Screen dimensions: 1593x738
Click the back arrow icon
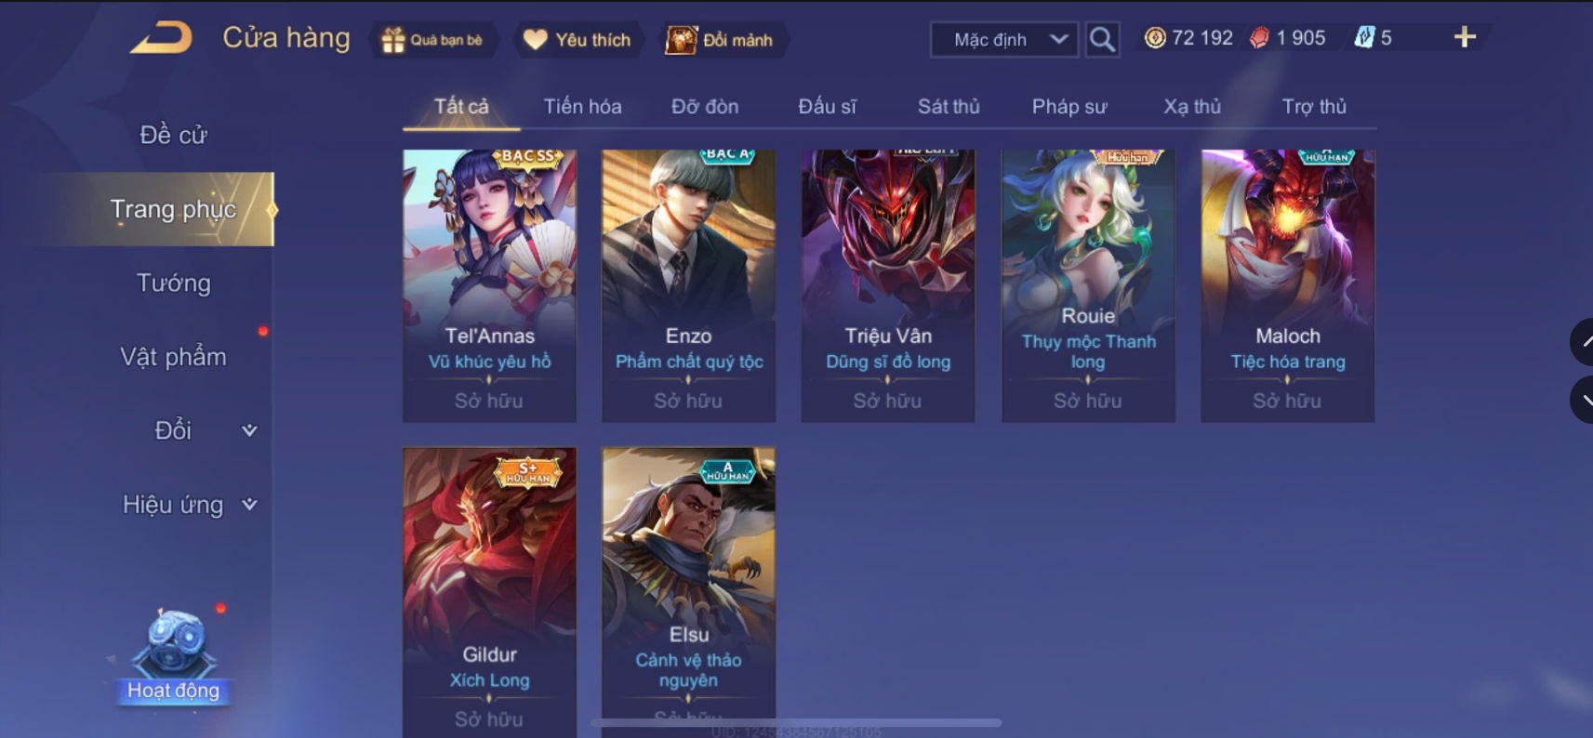pyautogui.click(x=162, y=38)
